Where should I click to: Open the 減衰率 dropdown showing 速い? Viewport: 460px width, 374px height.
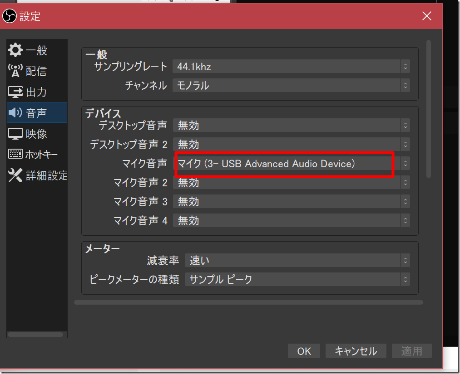[x=297, y=260]
